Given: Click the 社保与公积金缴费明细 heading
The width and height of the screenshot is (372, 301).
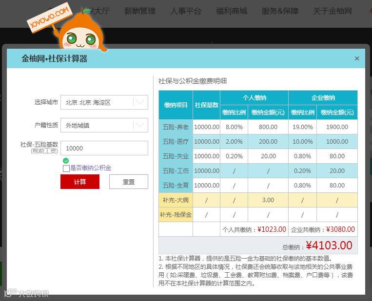Looking at the screenshot, I should pos(193,81).
